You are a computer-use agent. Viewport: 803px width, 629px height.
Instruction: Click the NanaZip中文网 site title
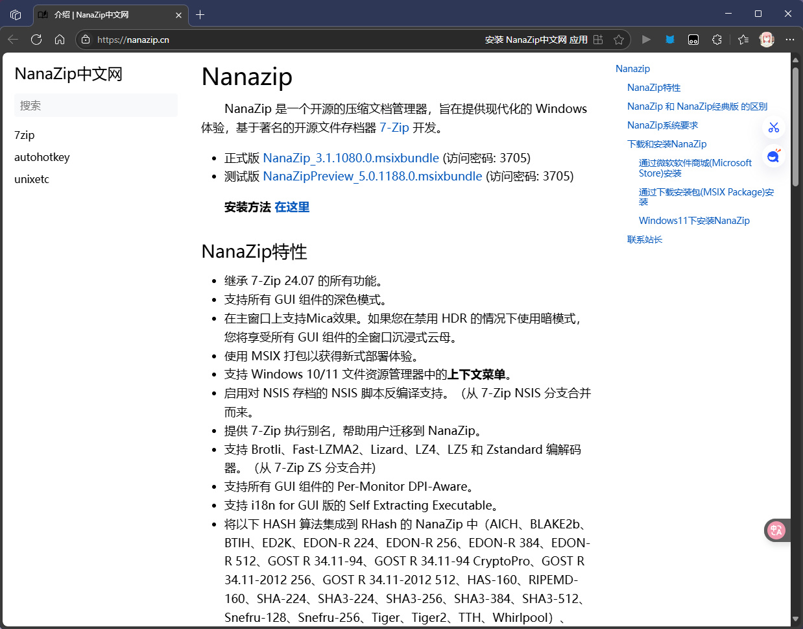coord(69,74)
